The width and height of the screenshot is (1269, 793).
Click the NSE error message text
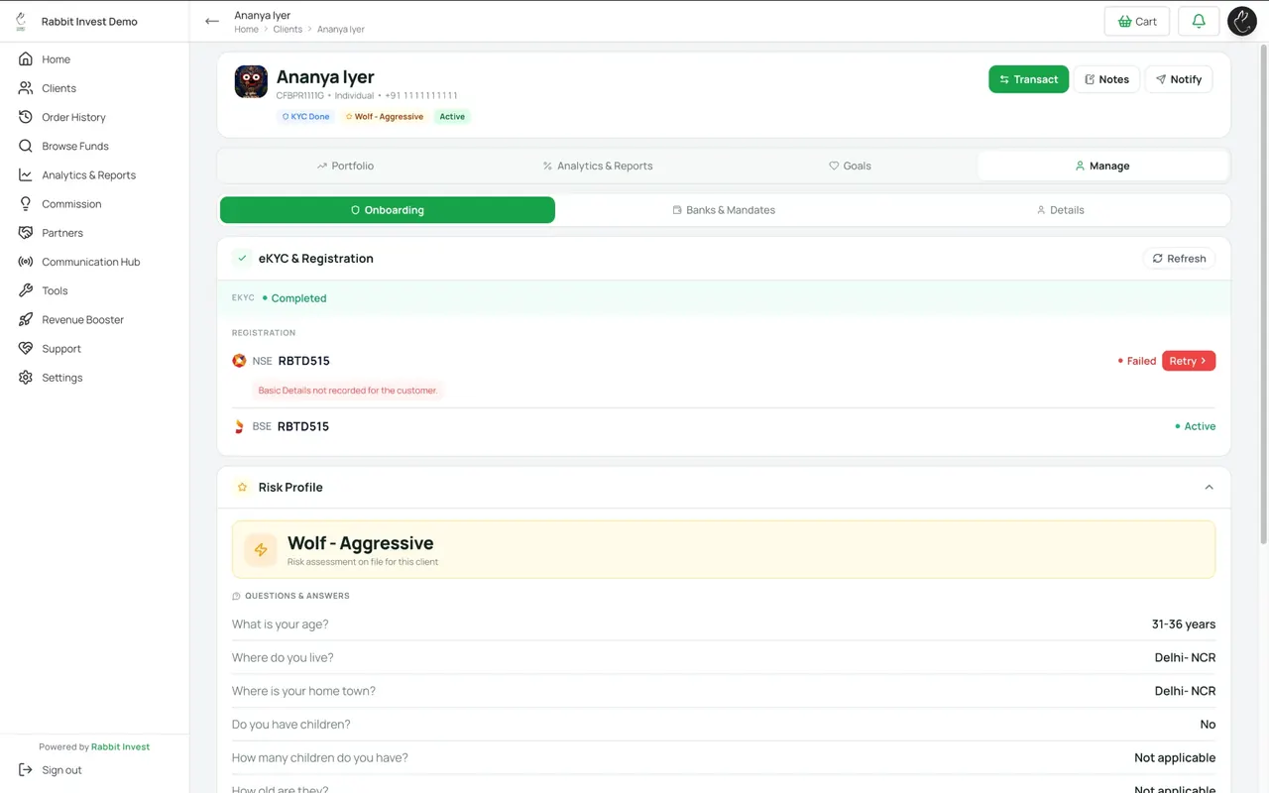coord(348,391)
